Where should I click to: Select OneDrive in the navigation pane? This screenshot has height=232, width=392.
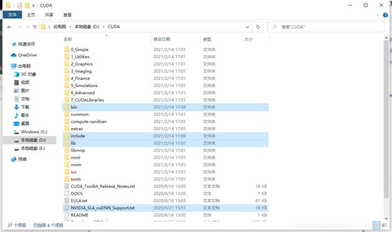tap(24, 55)
